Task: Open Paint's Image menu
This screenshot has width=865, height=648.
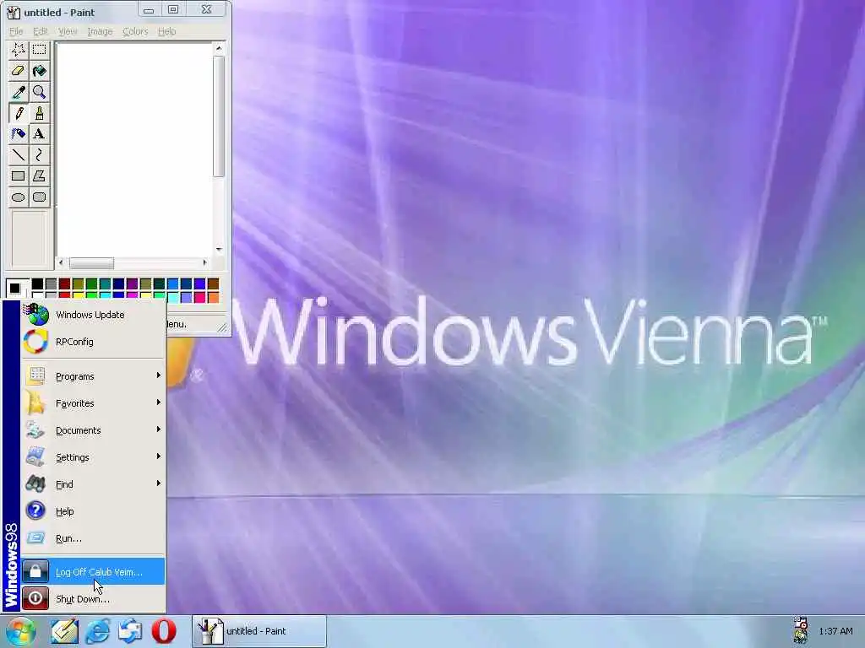Action: pos(100,31)
